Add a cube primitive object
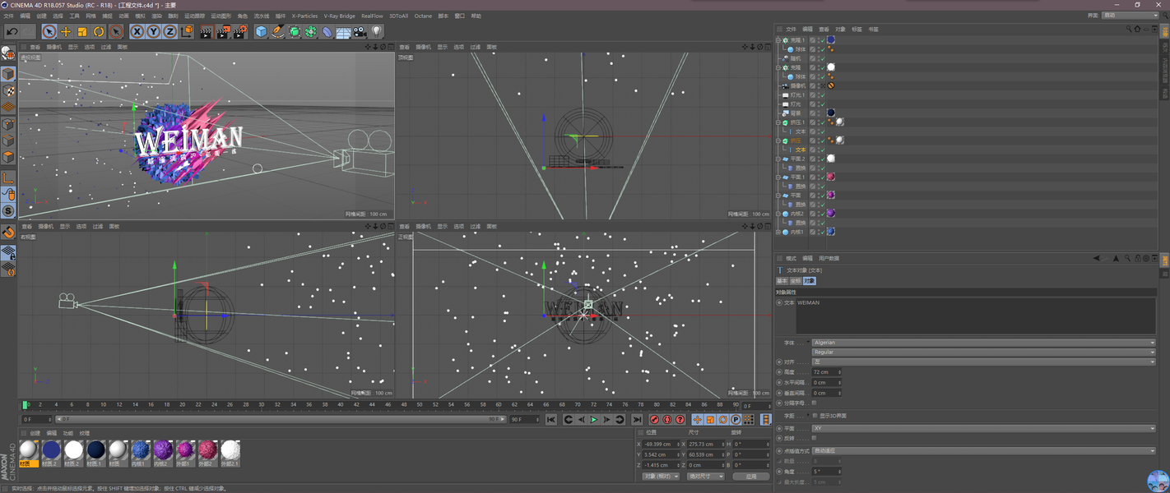The width and height of the screenshot is (1170, 493). (x=261, y=31)
